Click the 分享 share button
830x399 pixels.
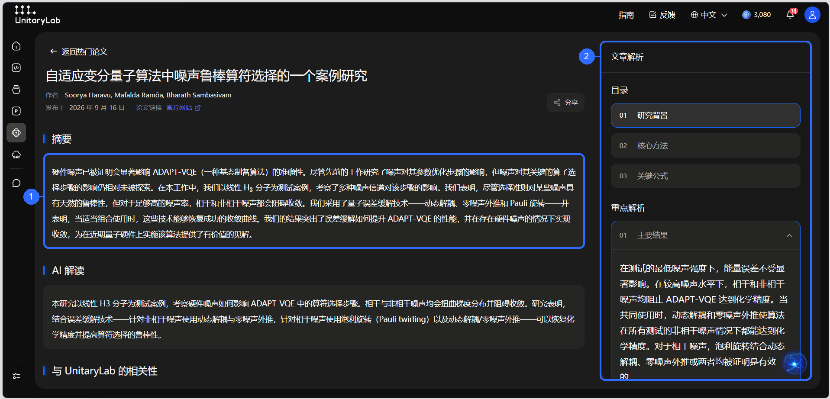pos(566,103)
